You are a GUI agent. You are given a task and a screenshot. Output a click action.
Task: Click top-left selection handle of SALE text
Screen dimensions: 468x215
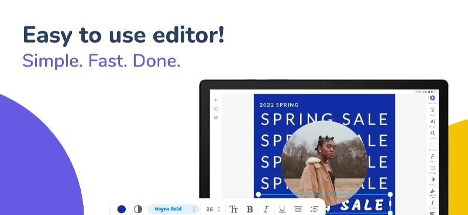pyautogui.click(x=259, y=195)
